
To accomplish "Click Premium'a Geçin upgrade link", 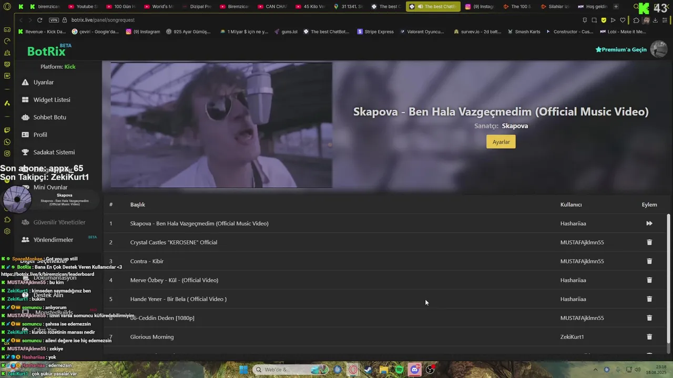I will [x=621, y=49].
